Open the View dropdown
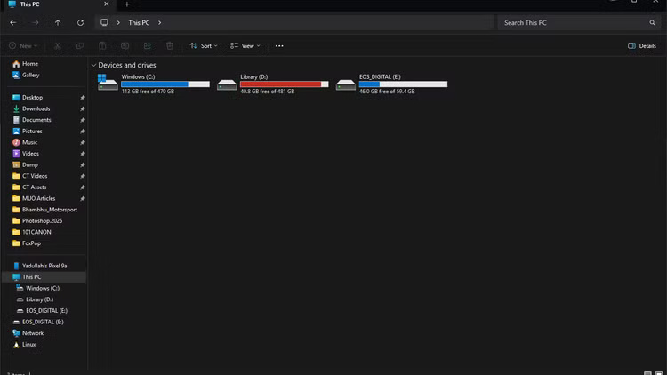This screenshot has height=375, width=667. [x=245, y=46]
